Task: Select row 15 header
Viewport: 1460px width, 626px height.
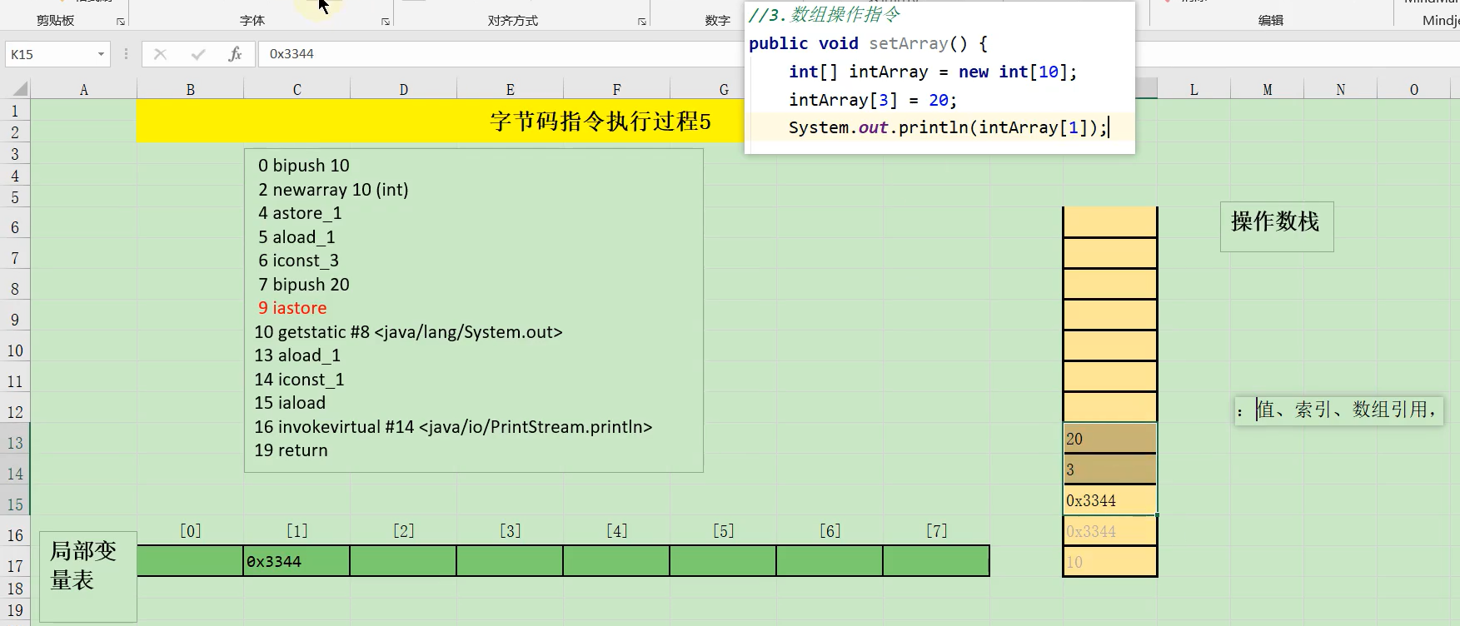Action: click(x=15, y=504)
